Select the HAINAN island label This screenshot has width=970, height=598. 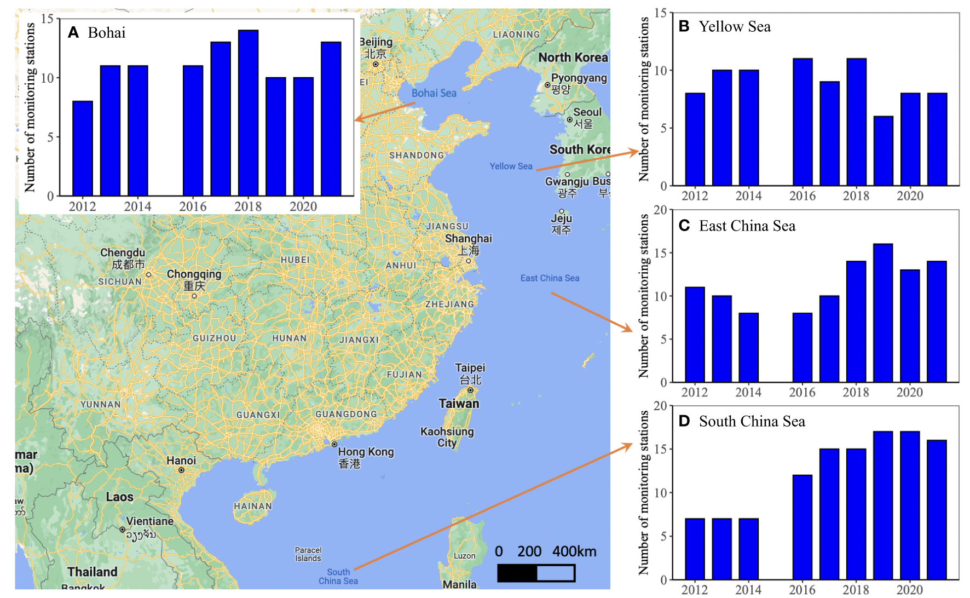(x=252, y=506)
